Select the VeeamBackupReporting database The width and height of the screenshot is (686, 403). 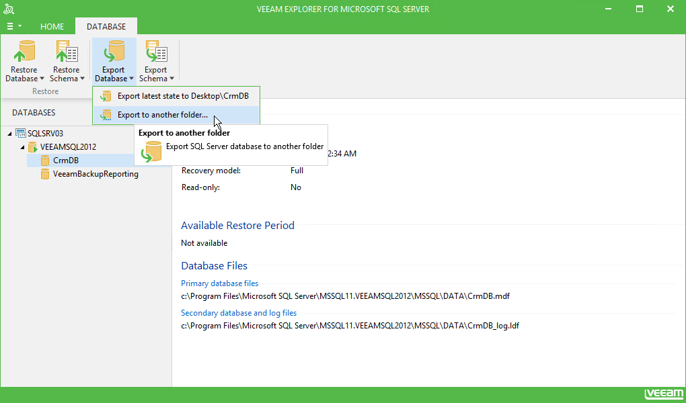[96, 174]
